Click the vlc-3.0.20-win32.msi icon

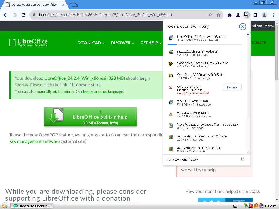[x=171, y=102]
